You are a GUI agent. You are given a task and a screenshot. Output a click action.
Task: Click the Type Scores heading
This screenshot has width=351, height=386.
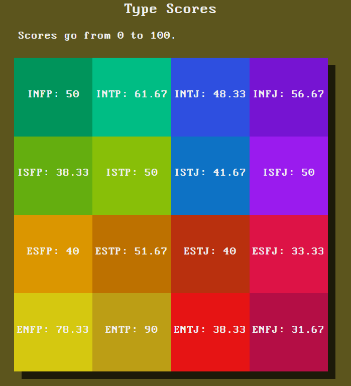tap(170, 9)
